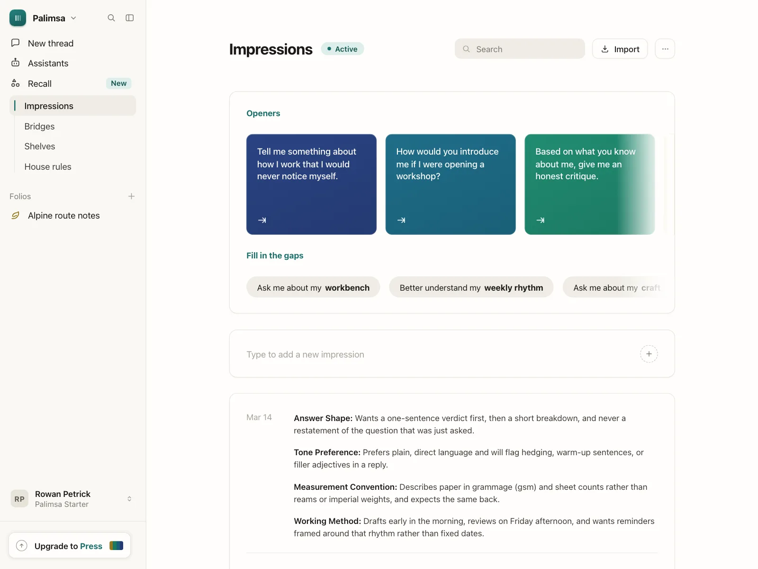Click the colored Press swatch badge
Image resolution: width=758 pixels, height=569 pixels.
click(116, 546)
